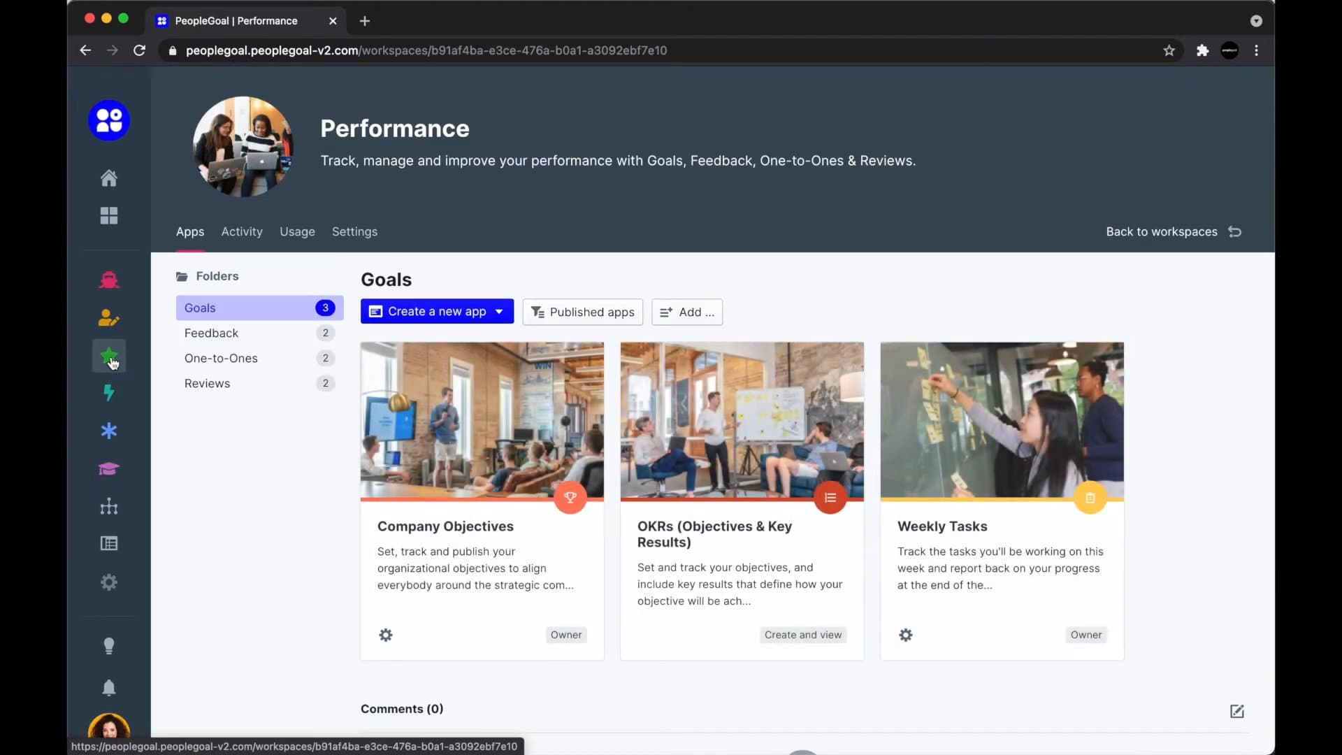Click the Published apps button
Screen dimensions: 1342x755
coord(582,312)
